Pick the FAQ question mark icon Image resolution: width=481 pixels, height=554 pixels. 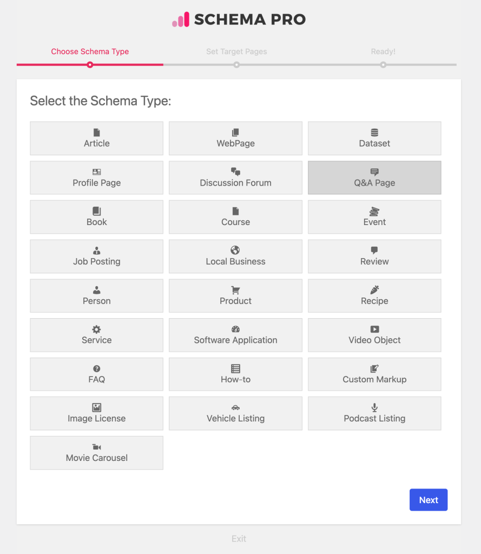click(96, 368)
